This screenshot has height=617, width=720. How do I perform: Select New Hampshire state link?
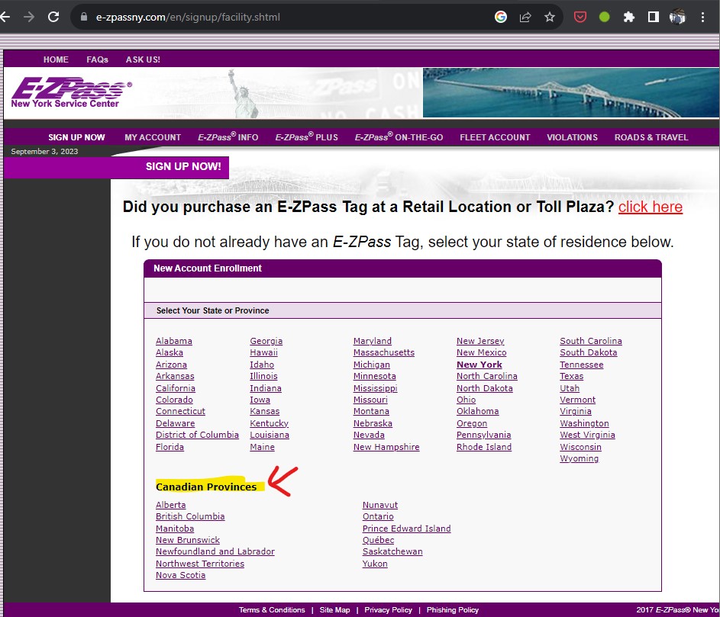tap(386, 447)
